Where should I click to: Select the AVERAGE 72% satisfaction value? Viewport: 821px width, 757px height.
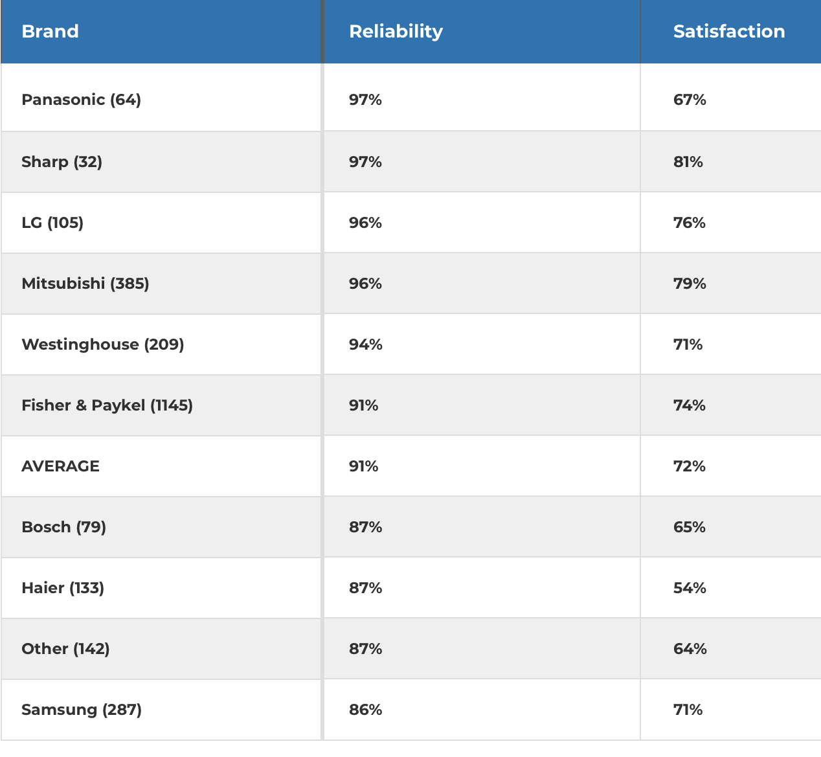689,466
